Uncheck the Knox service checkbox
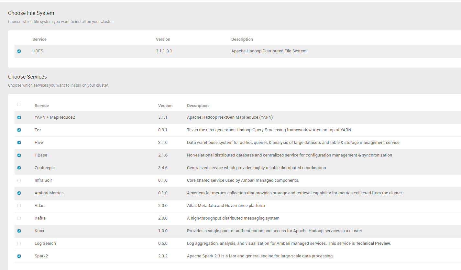Viewport: 461px width, 270px height. [19, 231]
